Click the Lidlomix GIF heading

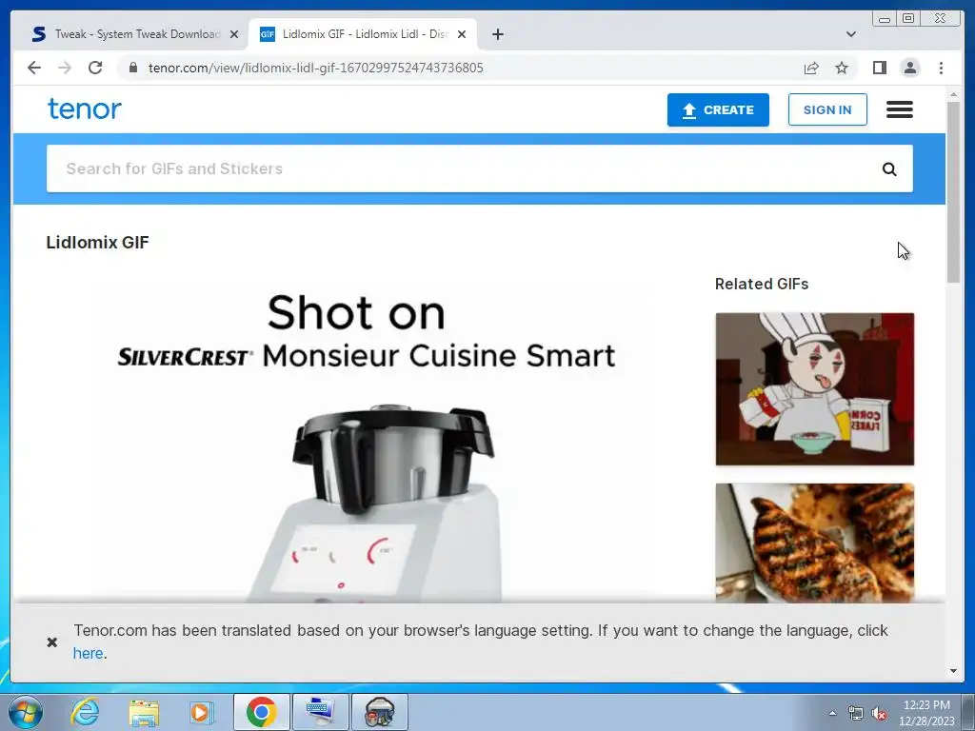pos(98,243)
